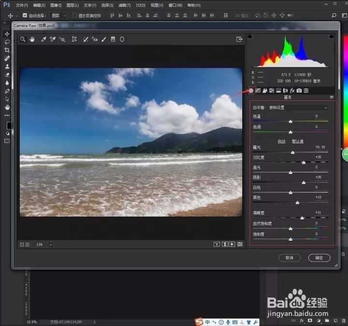Screen dimensions: 348x326
Task: Open the Camera Calibration panel tab
Action: (x=299, y=91)
